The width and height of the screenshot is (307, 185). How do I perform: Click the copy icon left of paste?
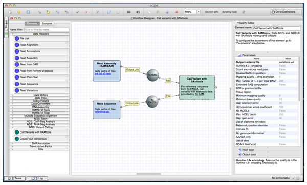click(149, 12)
